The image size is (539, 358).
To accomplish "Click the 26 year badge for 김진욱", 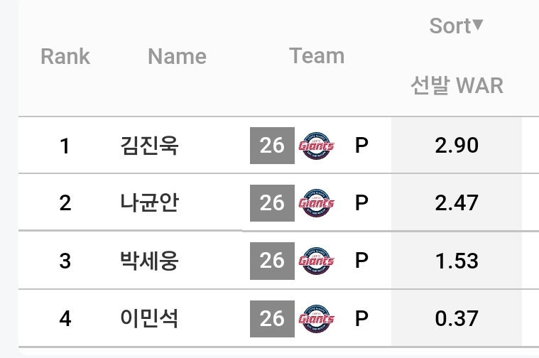I will 272,146.
